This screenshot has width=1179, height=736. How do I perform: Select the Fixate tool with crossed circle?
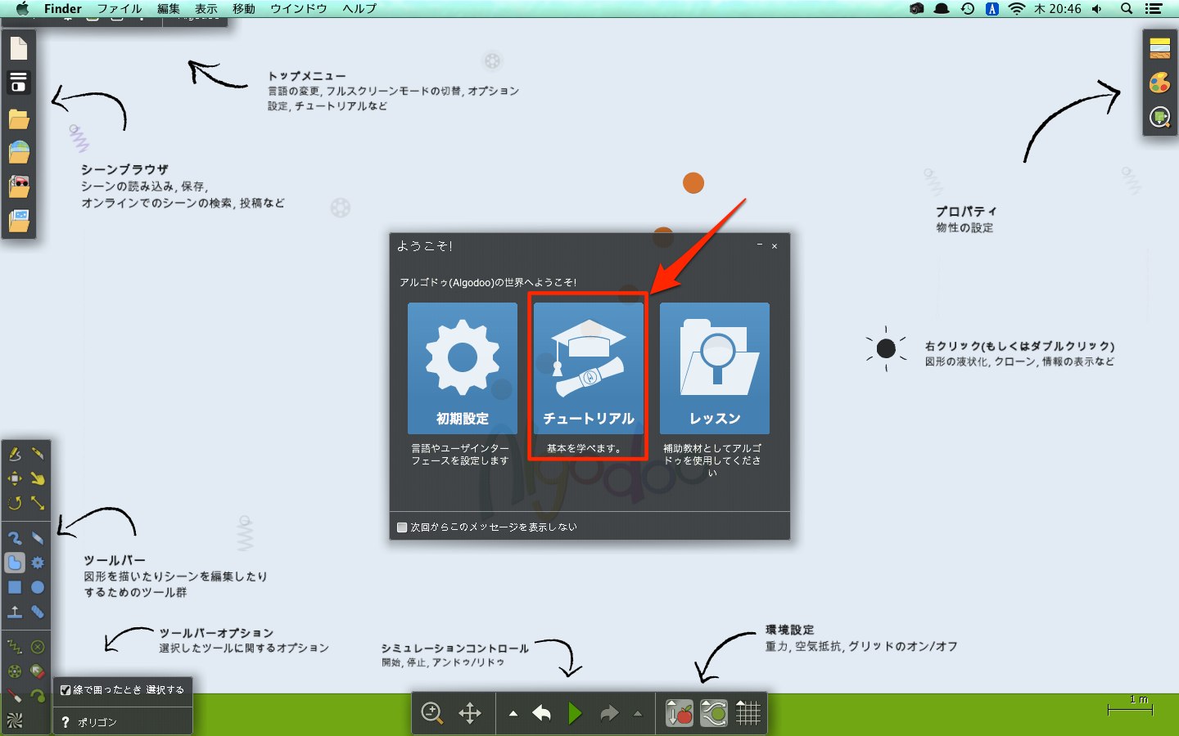38,647
